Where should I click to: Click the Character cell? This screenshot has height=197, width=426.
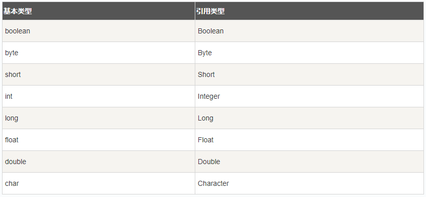[309, 183]
